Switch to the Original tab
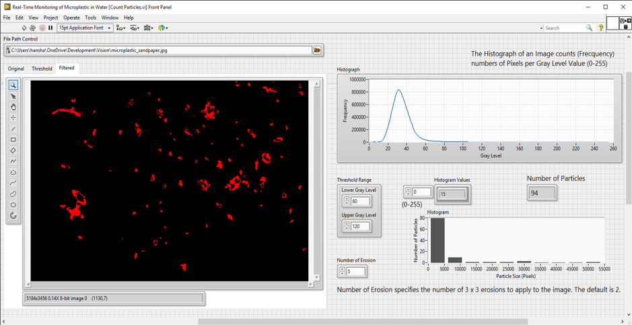The width and height of the screenshot is (632, 325). pos(16,69)
